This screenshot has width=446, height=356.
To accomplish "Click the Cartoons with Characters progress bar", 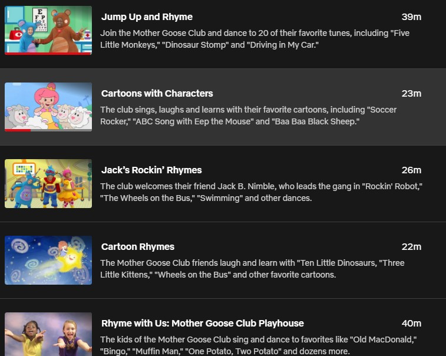I will pos(48,130).
